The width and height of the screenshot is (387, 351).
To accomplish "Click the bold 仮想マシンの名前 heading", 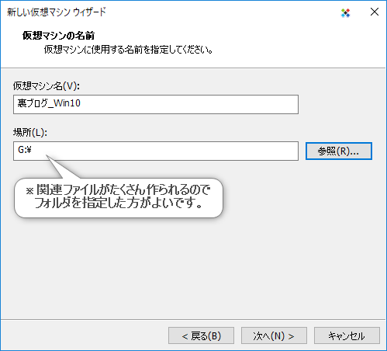I will point(58,36).
